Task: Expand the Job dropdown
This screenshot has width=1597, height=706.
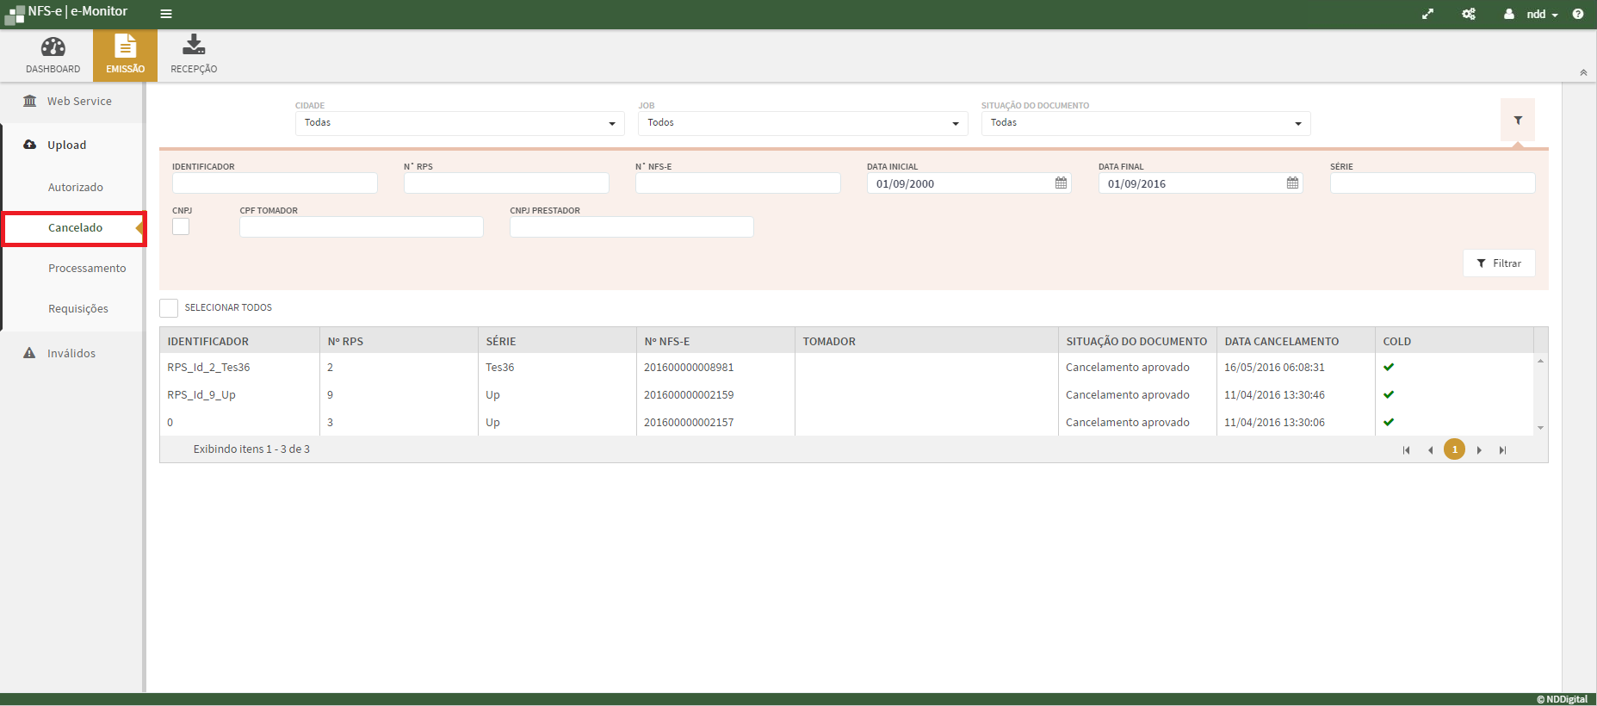Action: point(802,123)
